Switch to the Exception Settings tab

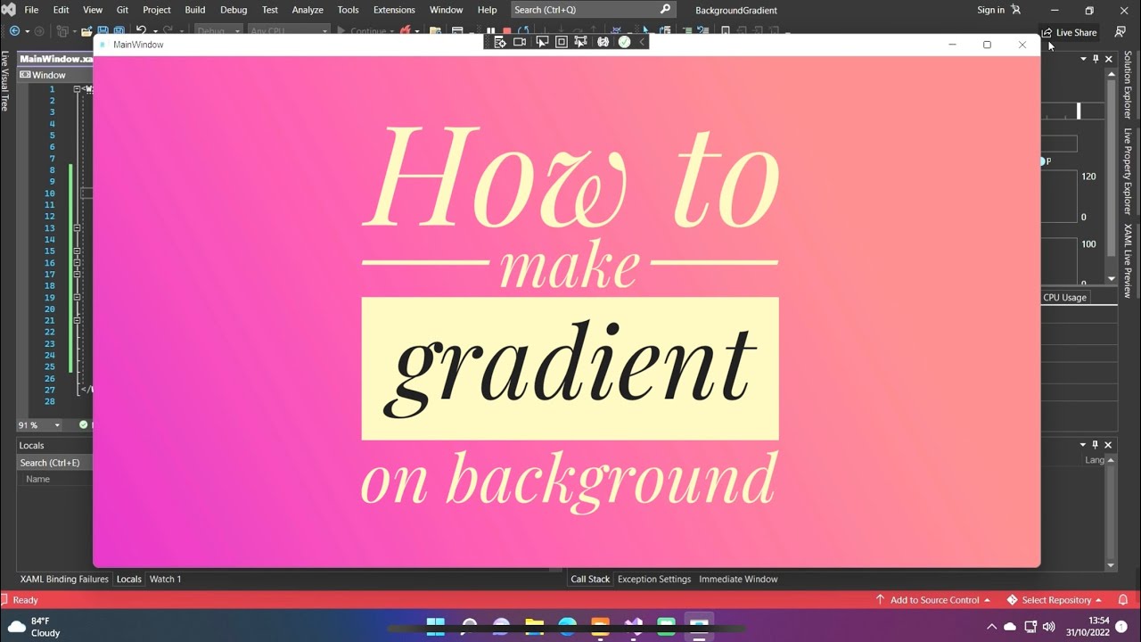[x=654, y=579]
